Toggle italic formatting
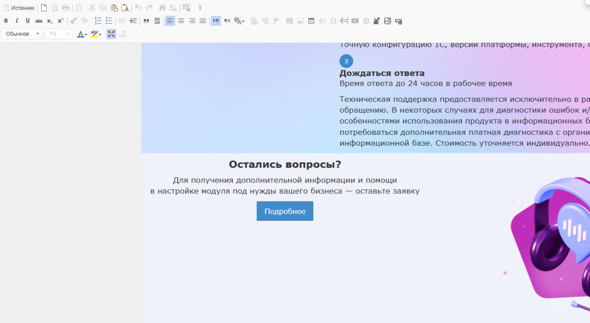 (x=17, y=21)
